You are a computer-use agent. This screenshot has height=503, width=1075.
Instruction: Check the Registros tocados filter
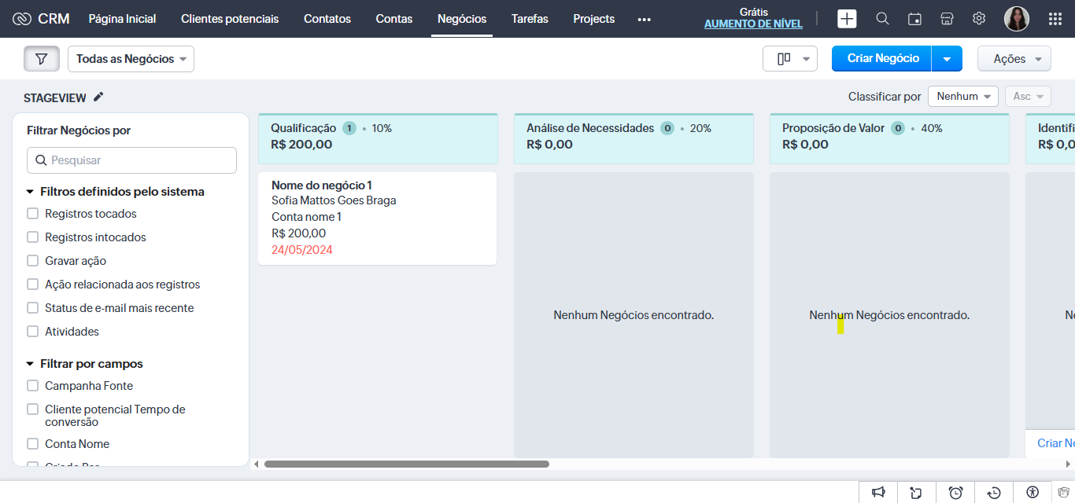point(32,213)
